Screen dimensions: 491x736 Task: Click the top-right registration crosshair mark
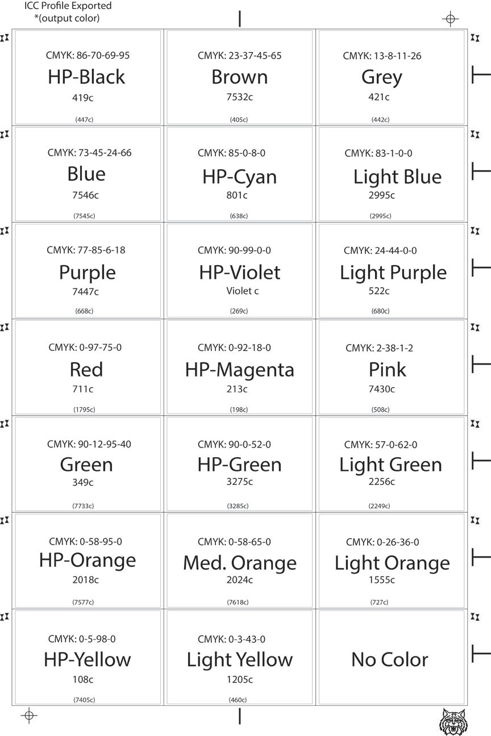[450, 19]
